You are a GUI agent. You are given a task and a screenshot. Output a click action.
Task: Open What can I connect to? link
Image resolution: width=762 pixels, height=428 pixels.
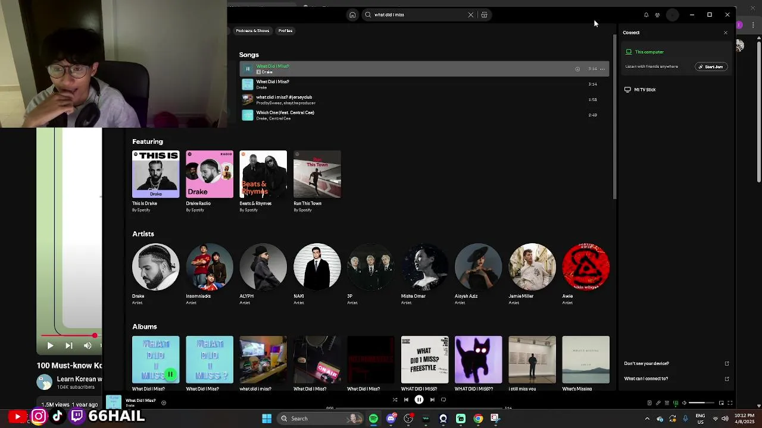[676, 379]
